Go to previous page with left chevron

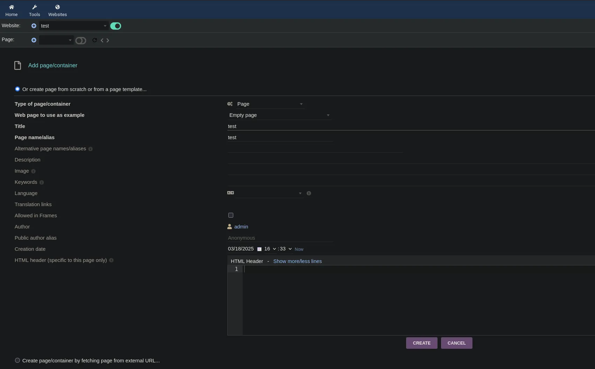point(102,40)
